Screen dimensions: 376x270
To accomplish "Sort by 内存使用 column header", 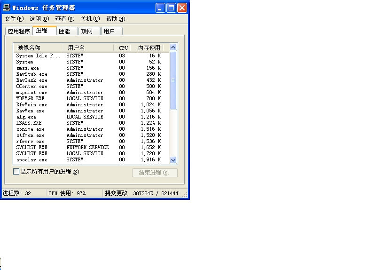I will 147,48.
